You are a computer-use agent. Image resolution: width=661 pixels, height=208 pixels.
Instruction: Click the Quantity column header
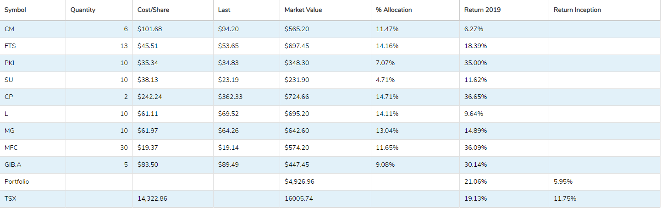(x=83, y=10)
